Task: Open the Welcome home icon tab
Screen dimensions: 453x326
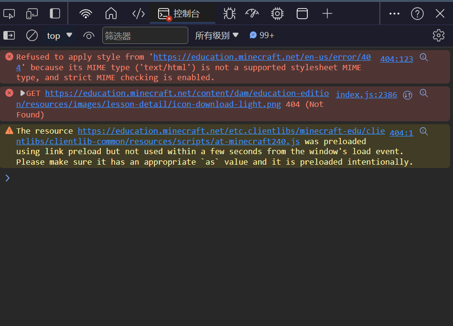Action: tap(111, 14)
